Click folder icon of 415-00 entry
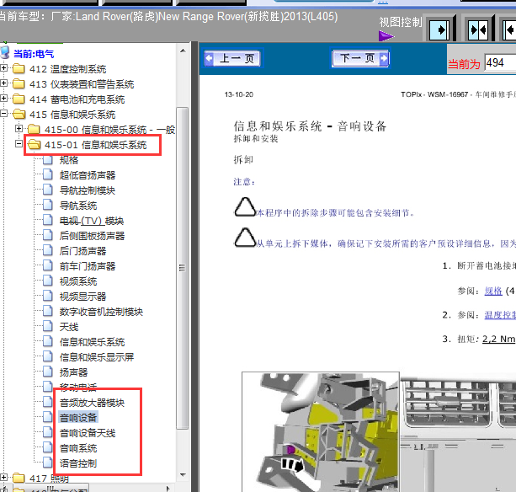This screenshot has width=516, height=492. (34, 130)
